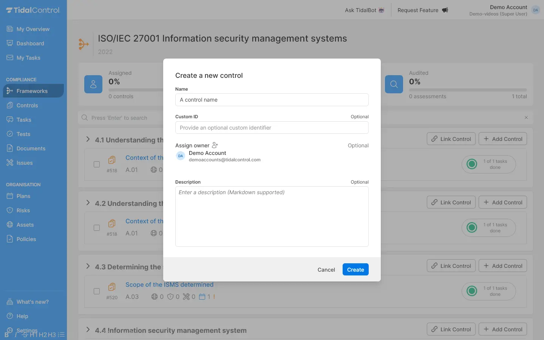Click the TidalBot robot icon
Screen dimensions: 544x340
pos(382,10)
